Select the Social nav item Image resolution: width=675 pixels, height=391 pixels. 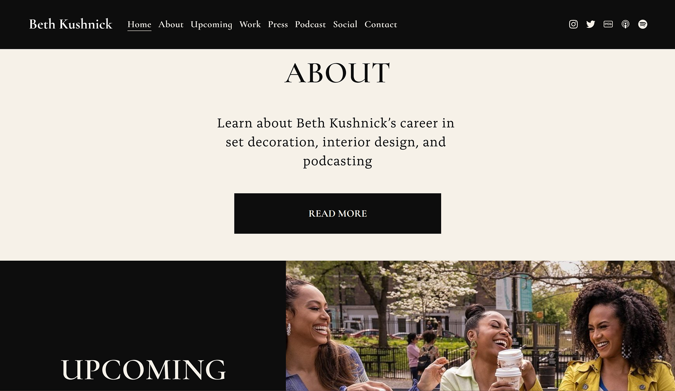[345, 24]
